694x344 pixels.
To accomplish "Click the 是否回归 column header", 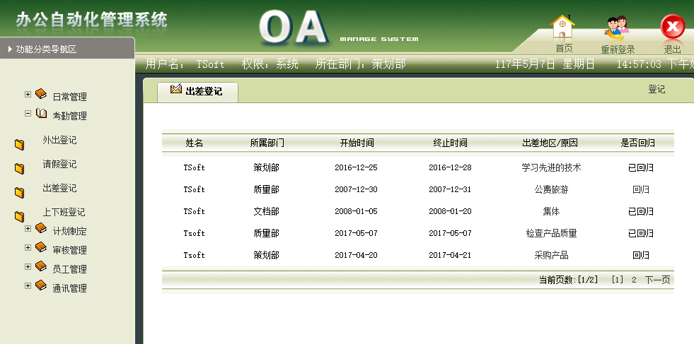I will point(638,143).
